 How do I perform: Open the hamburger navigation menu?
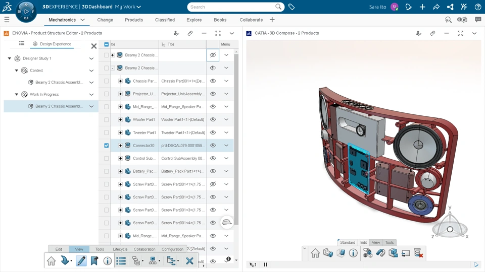[x=7, y=20]
